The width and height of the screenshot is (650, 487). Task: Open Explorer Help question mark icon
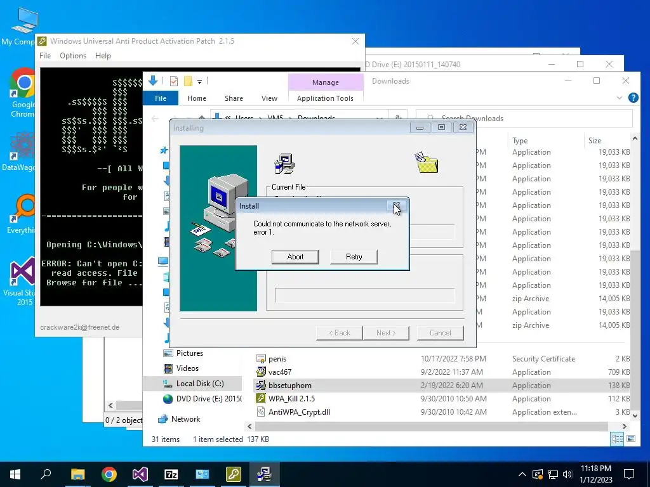(633, 98)
